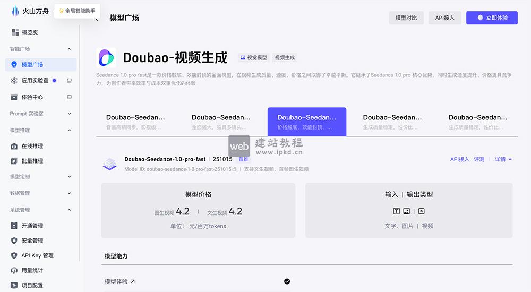Open 在线推理 in sidebar
Image resolution: width=531 pixels, height=292 pixels.
(32, 146)
